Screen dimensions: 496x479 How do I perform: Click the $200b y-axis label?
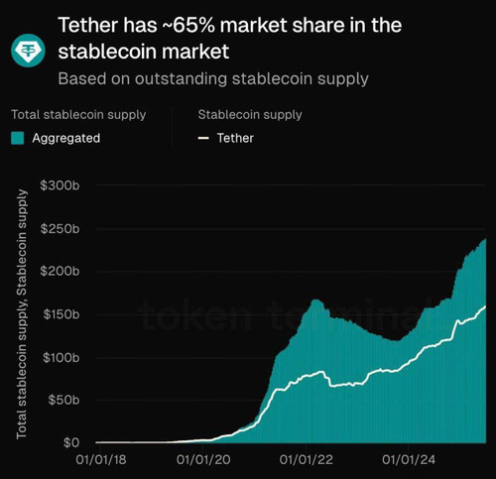tap(60, 272)
